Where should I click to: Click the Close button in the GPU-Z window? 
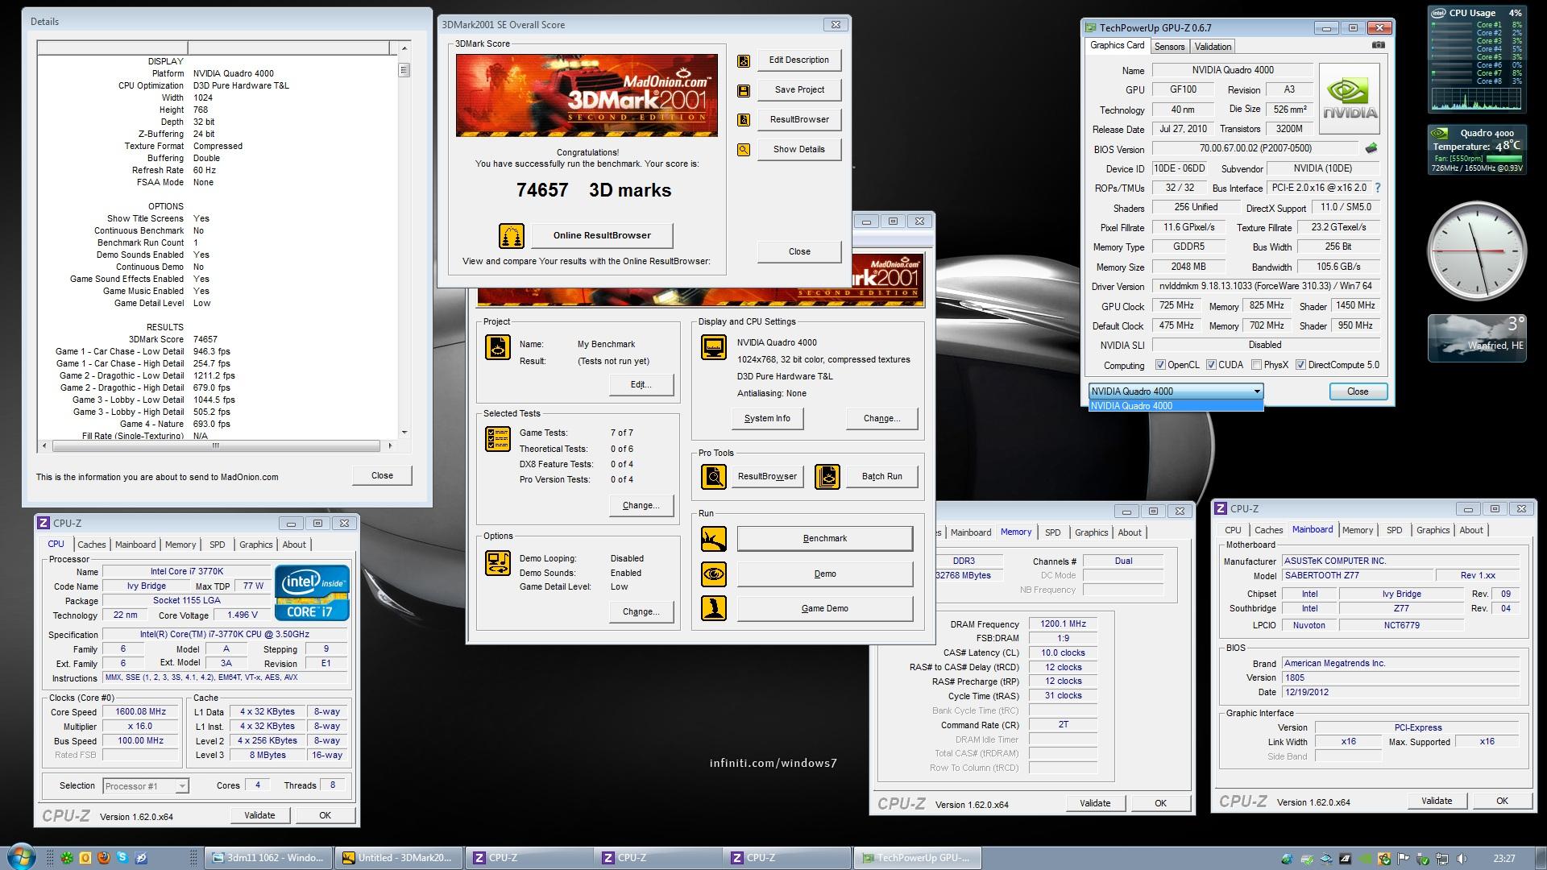tap(1358, 391)
